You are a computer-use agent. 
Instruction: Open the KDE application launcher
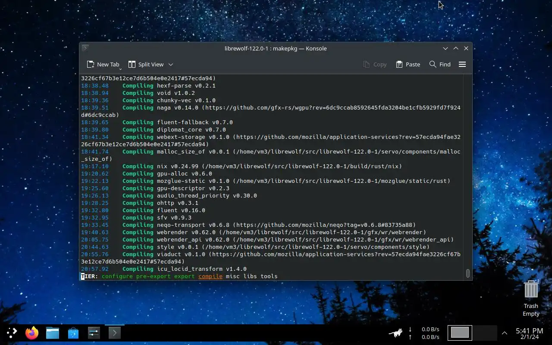coord(12,332)
